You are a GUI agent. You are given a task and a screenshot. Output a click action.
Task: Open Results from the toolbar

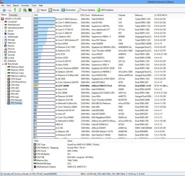click(x=54, y=10)
